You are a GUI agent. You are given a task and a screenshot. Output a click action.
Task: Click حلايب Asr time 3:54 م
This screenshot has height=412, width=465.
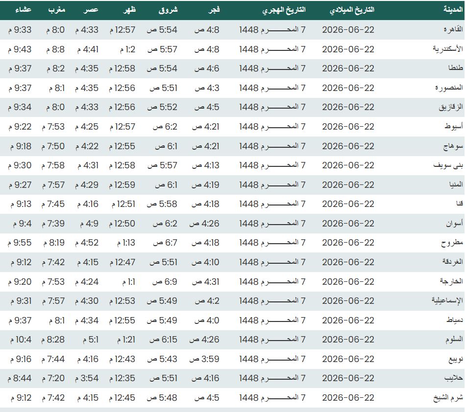[86, 378]
